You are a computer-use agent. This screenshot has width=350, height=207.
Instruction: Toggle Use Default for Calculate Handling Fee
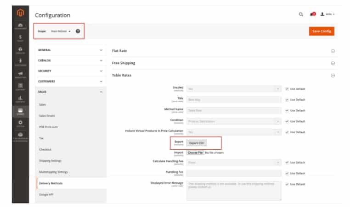click(287, 163)
